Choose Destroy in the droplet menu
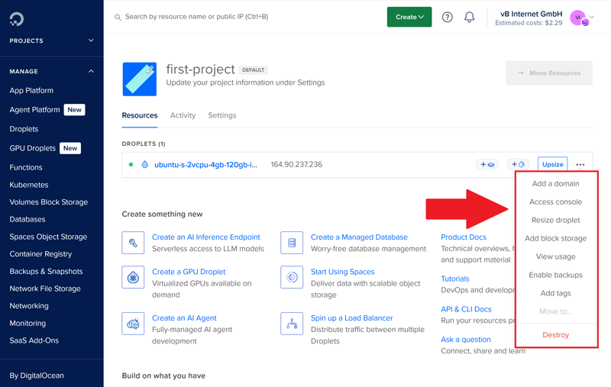This screenshot has width=611, height=387. coord(555,335)
